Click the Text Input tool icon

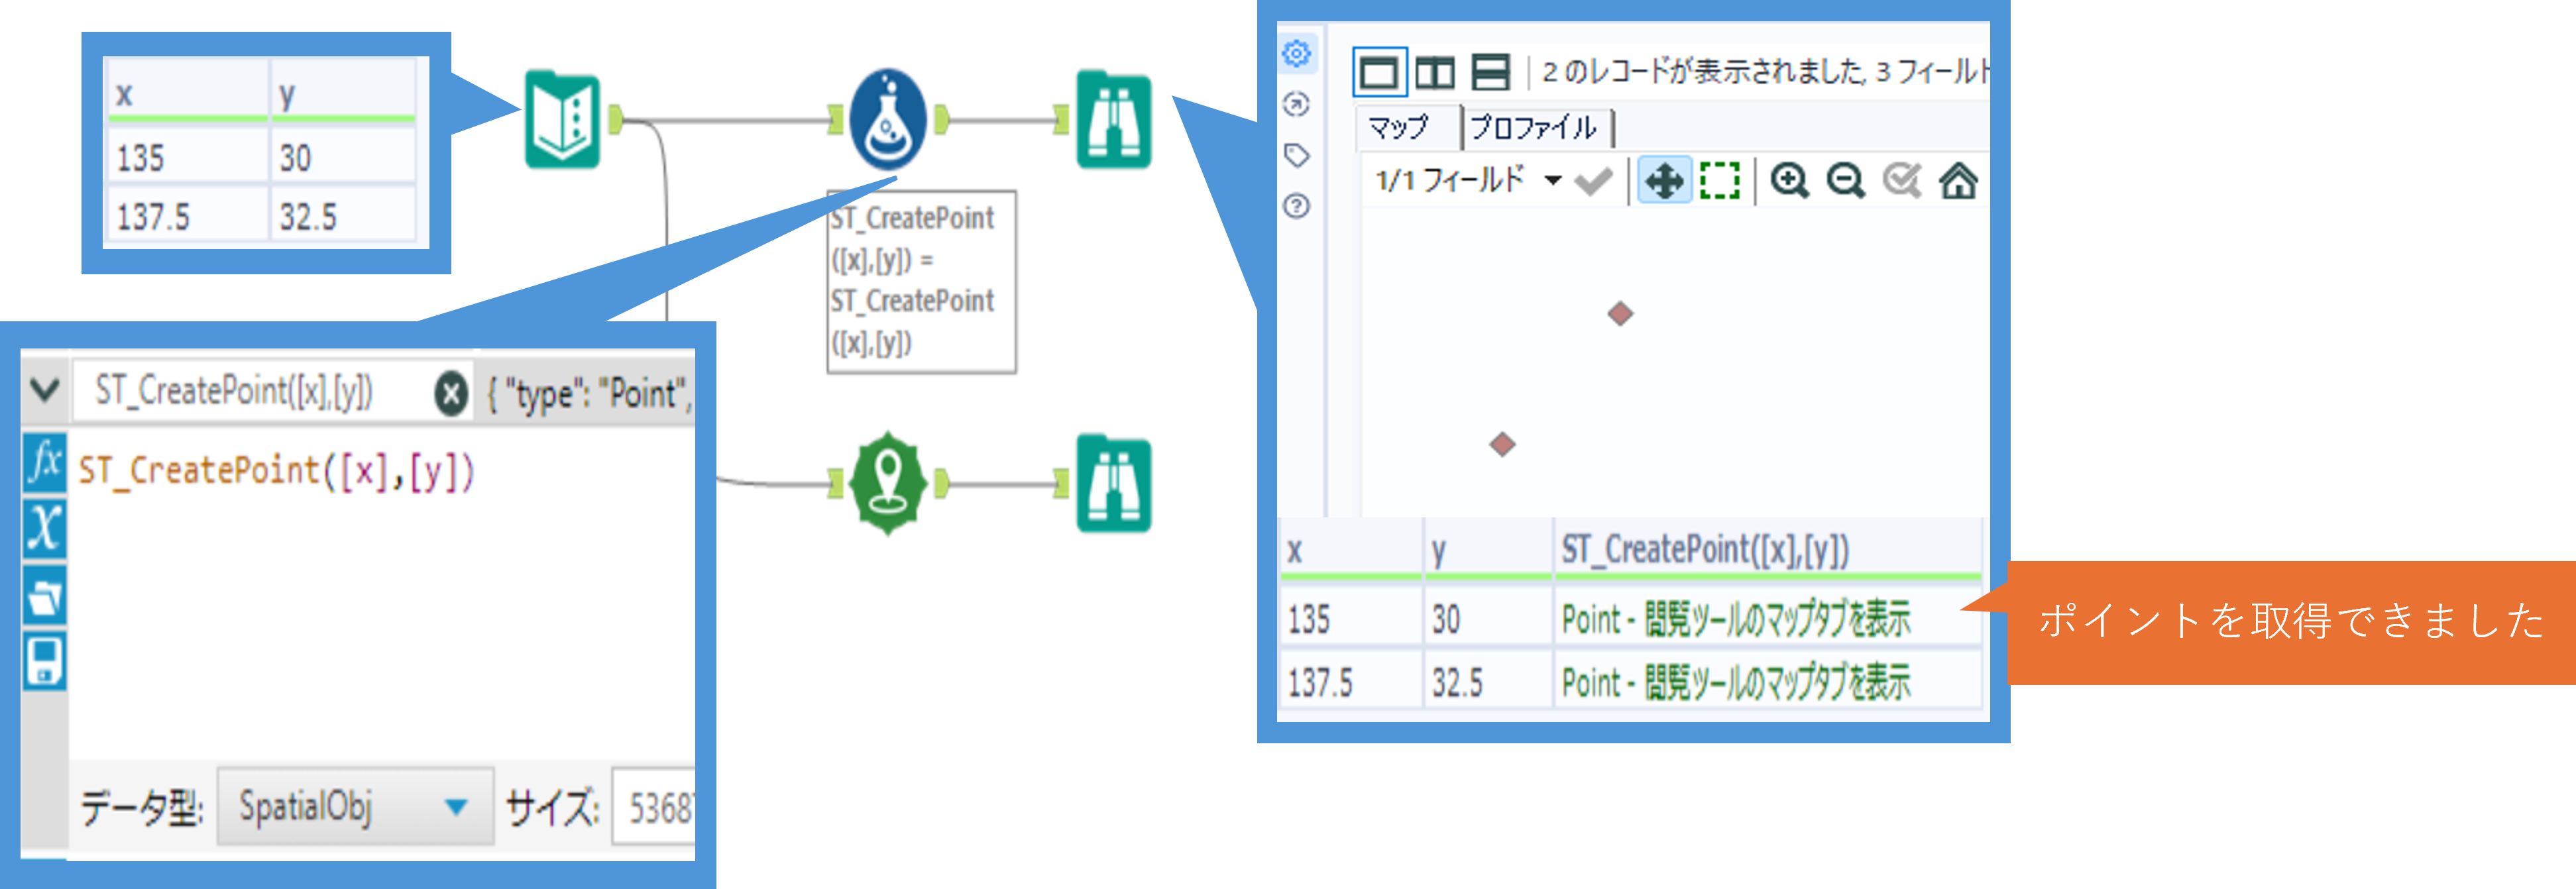[x=563, y=121]
